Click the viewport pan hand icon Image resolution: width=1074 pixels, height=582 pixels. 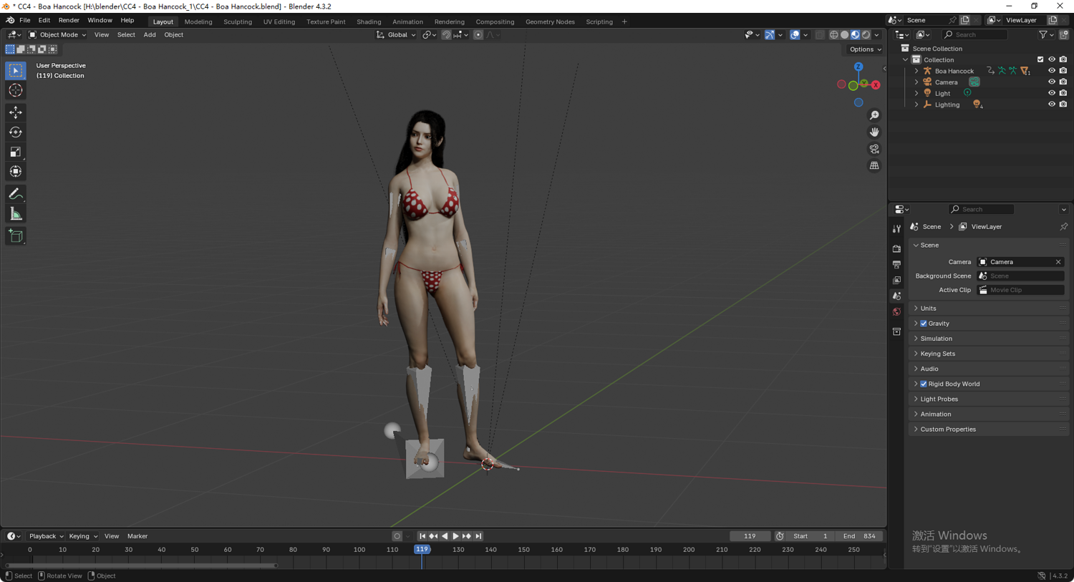tap(874, 132)
